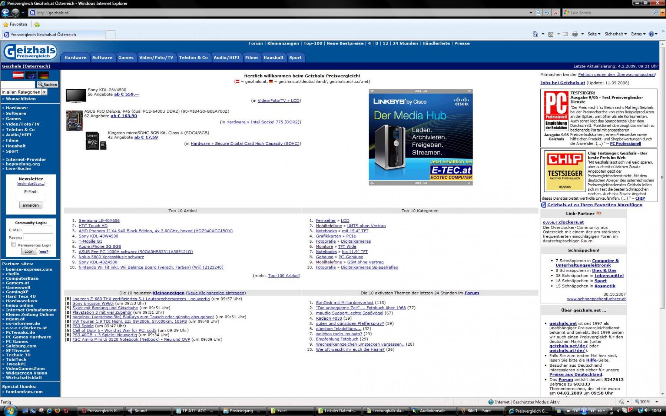Open the Forum link in top bar

255,43
